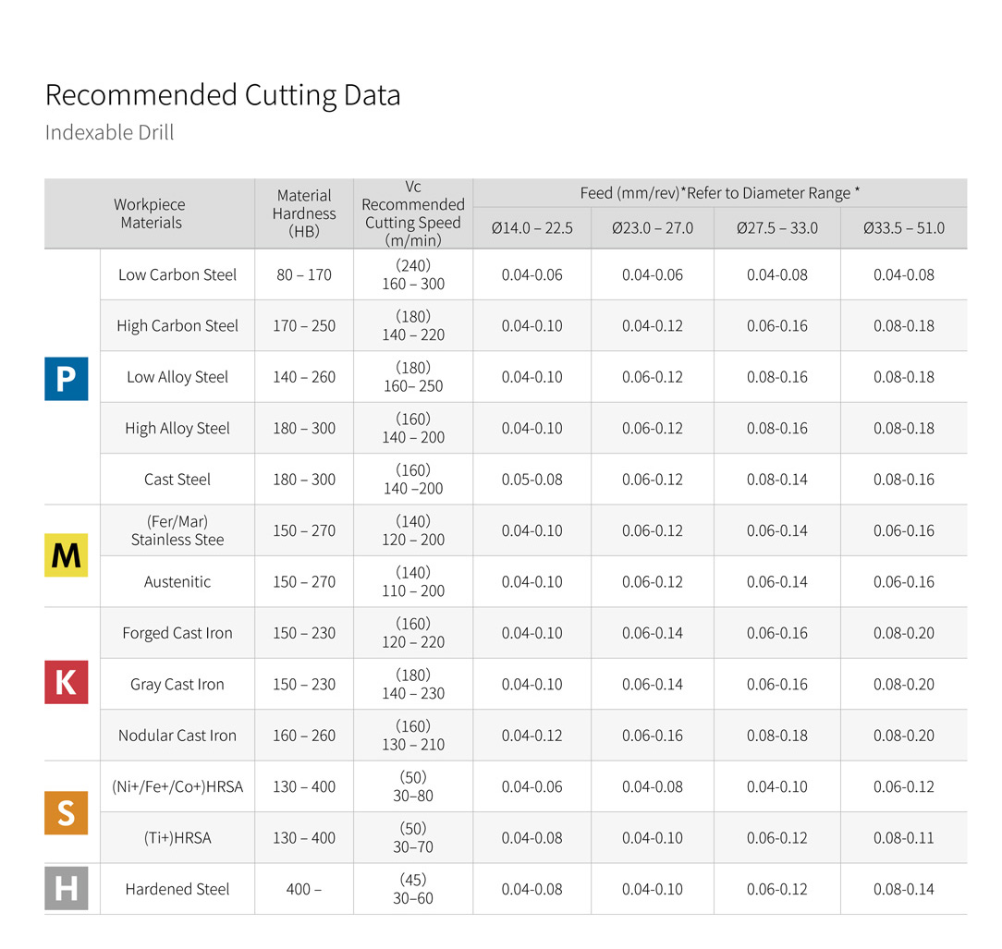Select the Workpiece Materials column header
Screen dimensions: 1002x949
[x=150, y=213]
